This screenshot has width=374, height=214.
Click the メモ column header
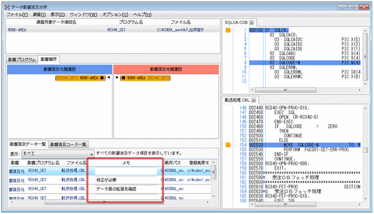[126, 163]
